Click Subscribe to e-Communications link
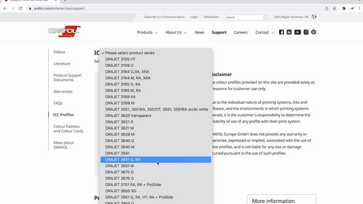The width and height of the screenshot is (363, 204). pos(164,17)
